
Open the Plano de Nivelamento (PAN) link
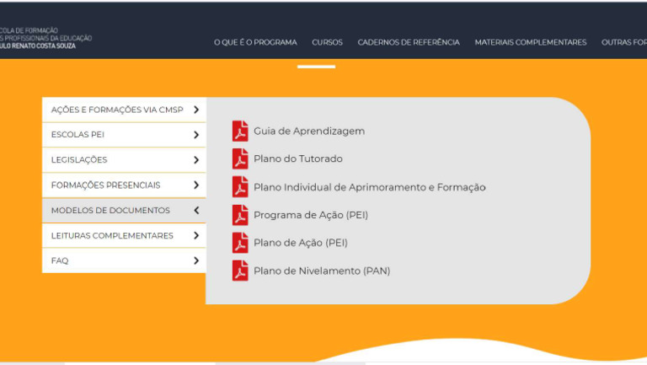[x=322, y=271]
